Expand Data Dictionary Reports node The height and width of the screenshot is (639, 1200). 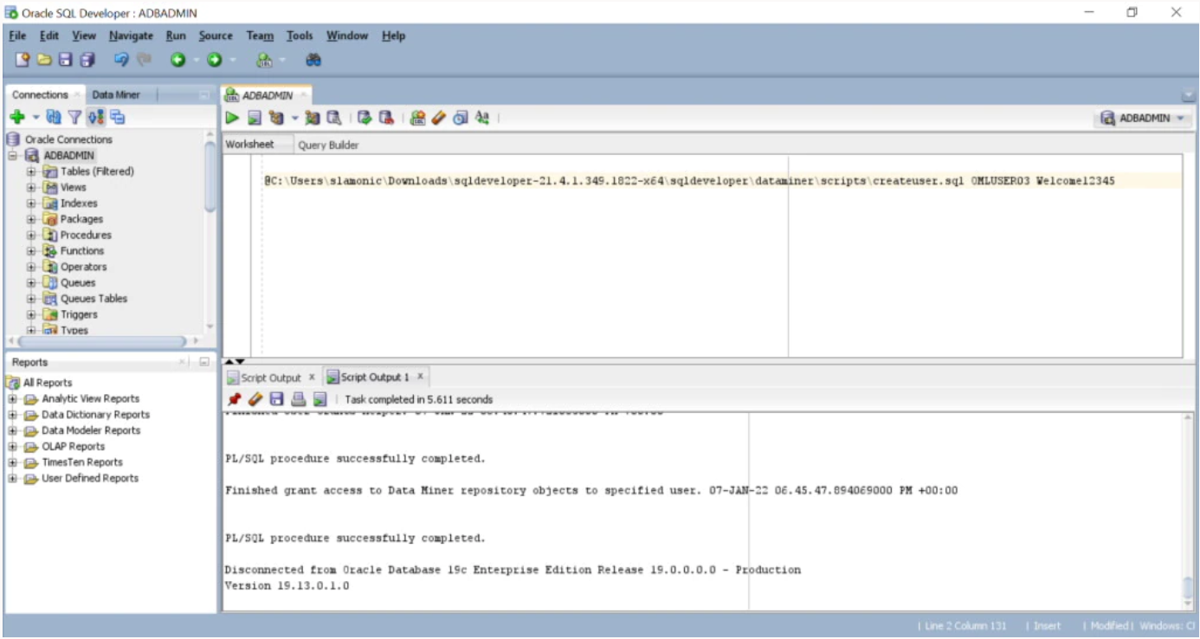(x=13, y=415)
